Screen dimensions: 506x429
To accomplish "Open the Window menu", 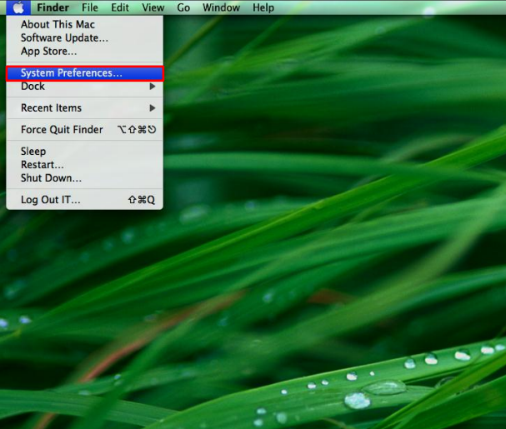I will point(221,7).
